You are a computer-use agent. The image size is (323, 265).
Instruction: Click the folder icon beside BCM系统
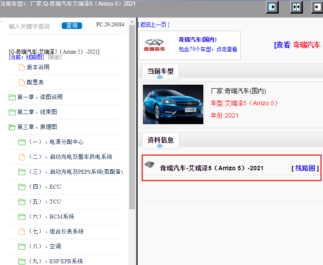[22, 217]
